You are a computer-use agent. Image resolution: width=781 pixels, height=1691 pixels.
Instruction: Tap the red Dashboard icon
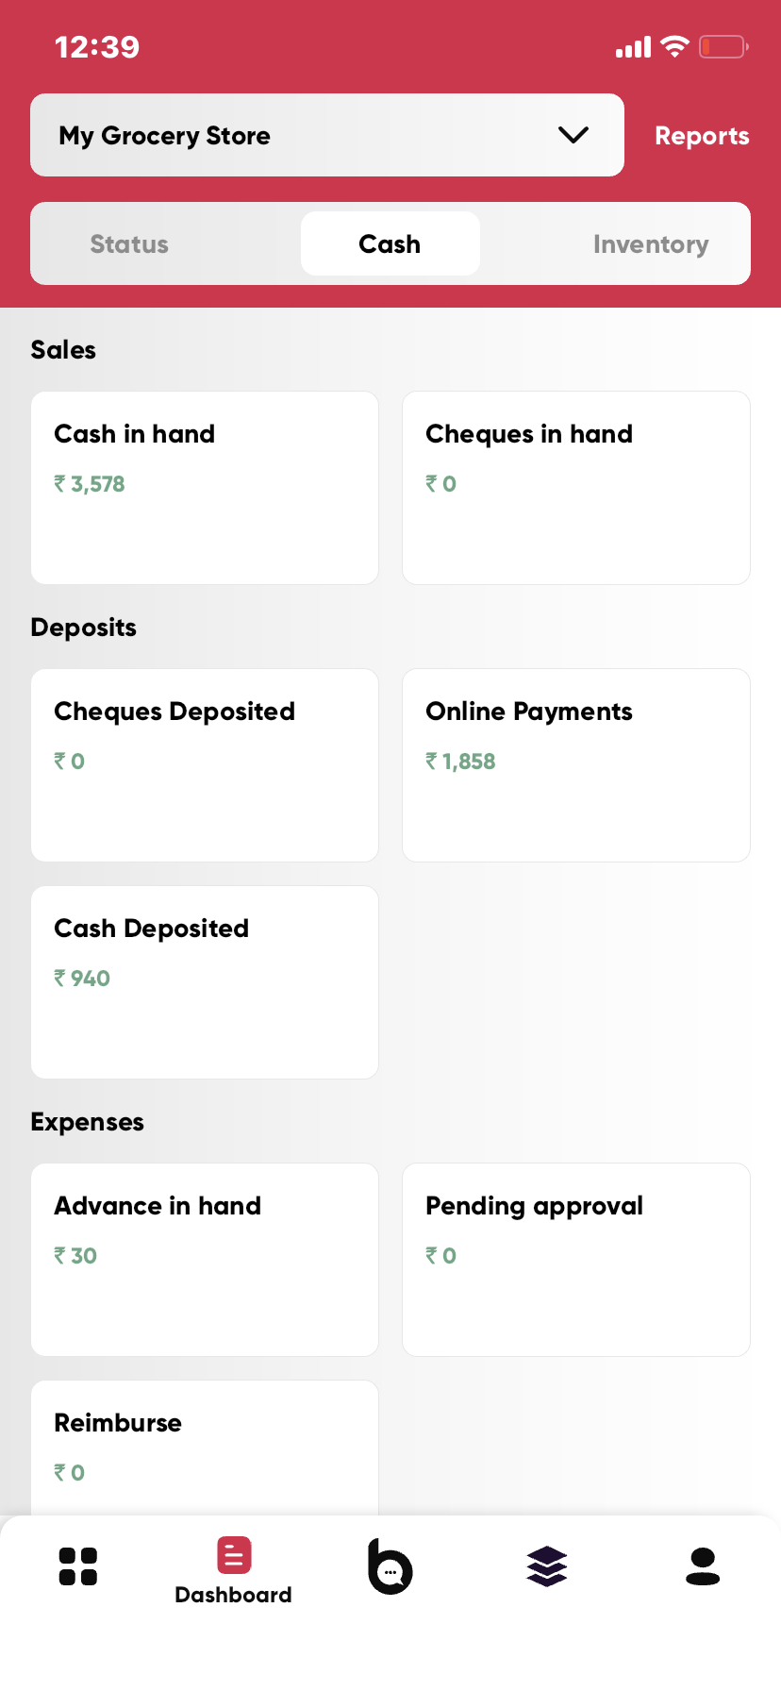pos(234,1556)
